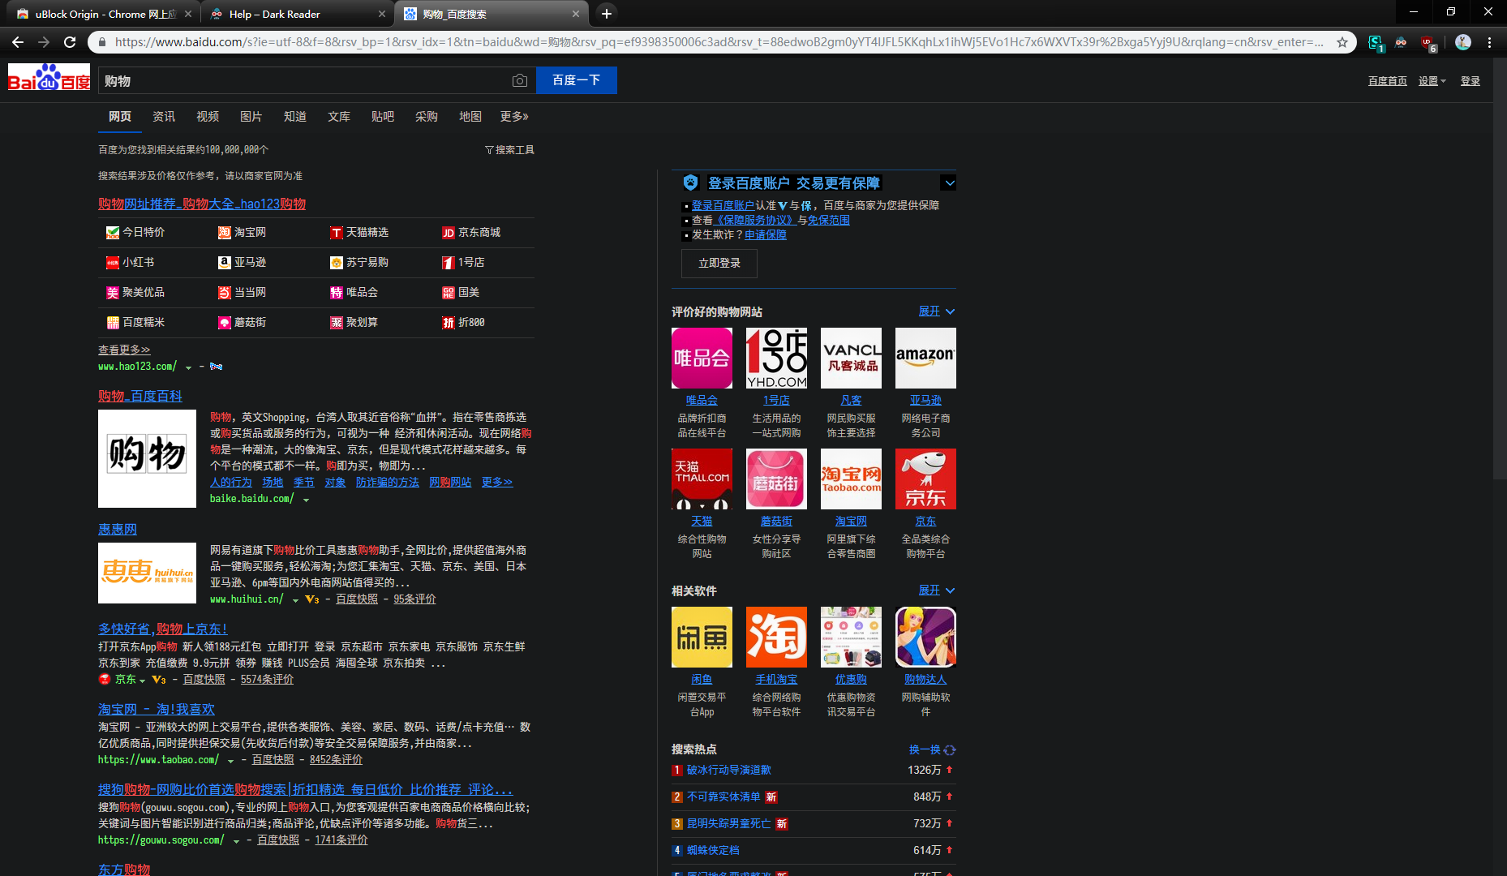Click the 购物 encyclopedia thumbnail image
Image resolution: width=1507 pixels, height=876 pixels.
[147, 458]
